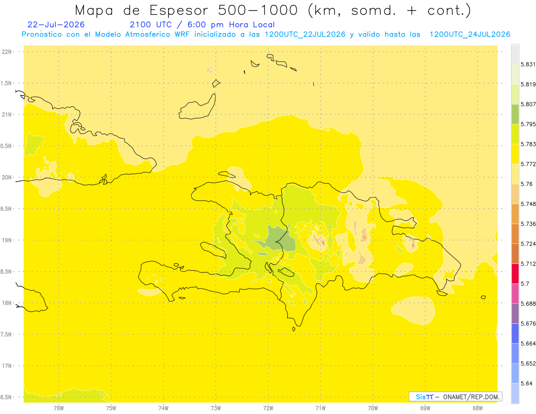Click the longitude label 73W

(x=216, y=408)
